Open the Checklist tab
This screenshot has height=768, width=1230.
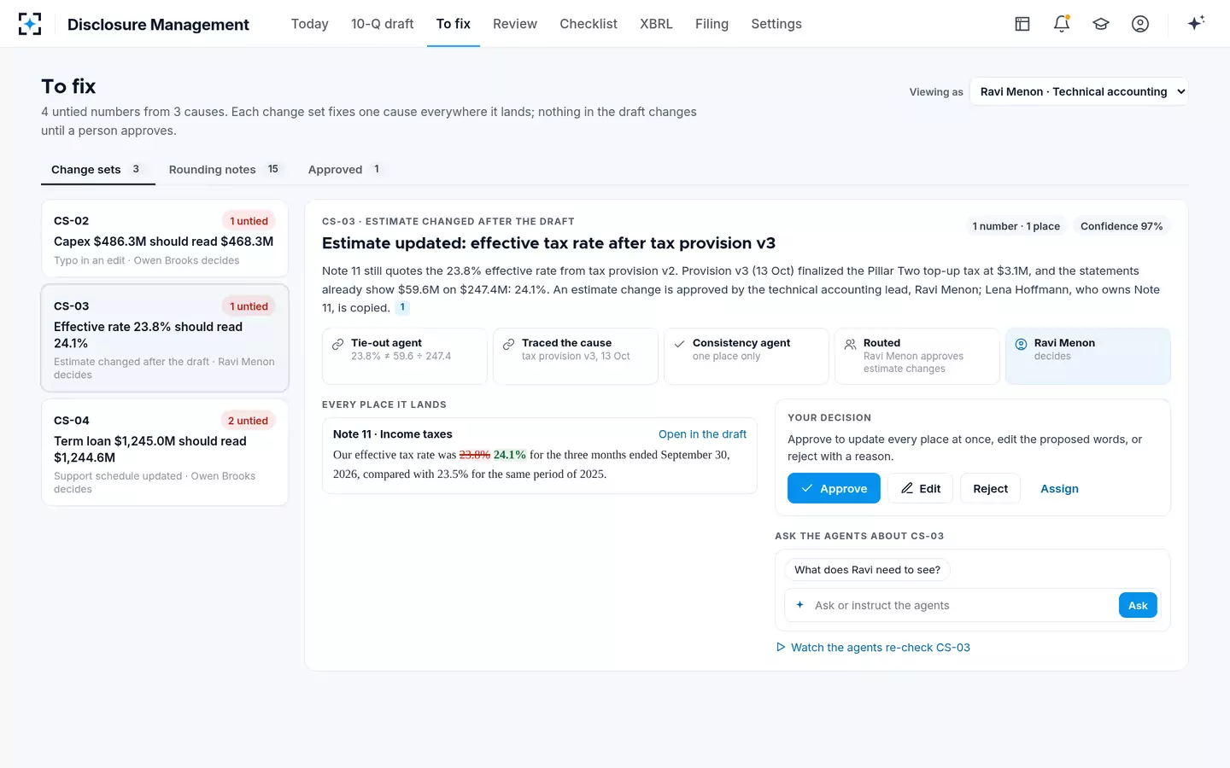[x=589, y=24]
